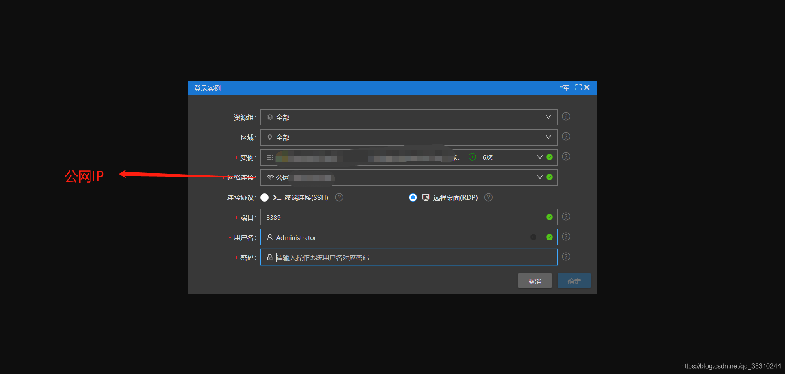Image resolution: width=785 pixels, height=374 pixels.
Task: Open help icon next to 密码 field
Action: click(566, 257)
